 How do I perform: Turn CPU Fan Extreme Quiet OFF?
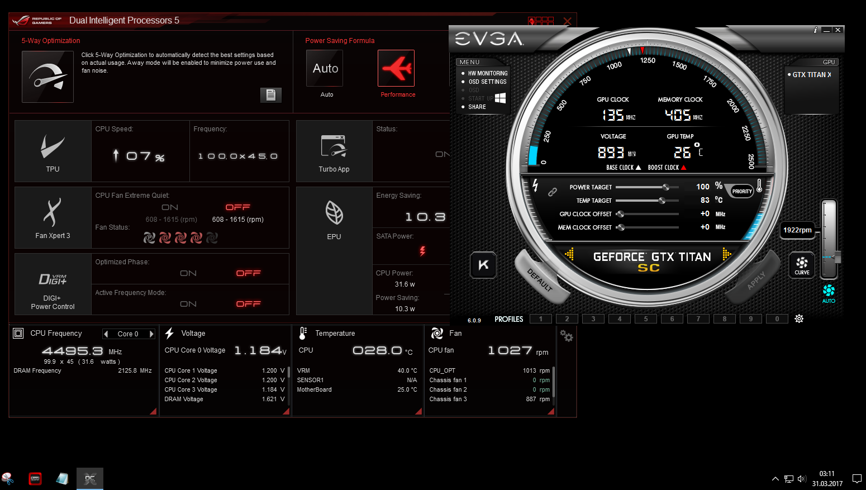pyautogui.click(x=238, y=207)
